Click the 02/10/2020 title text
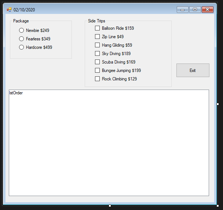The width and height of the screenshot is (223, 210). 24,10
